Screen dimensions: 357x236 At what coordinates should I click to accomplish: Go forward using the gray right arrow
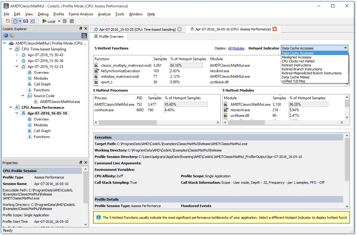point(12,36)
